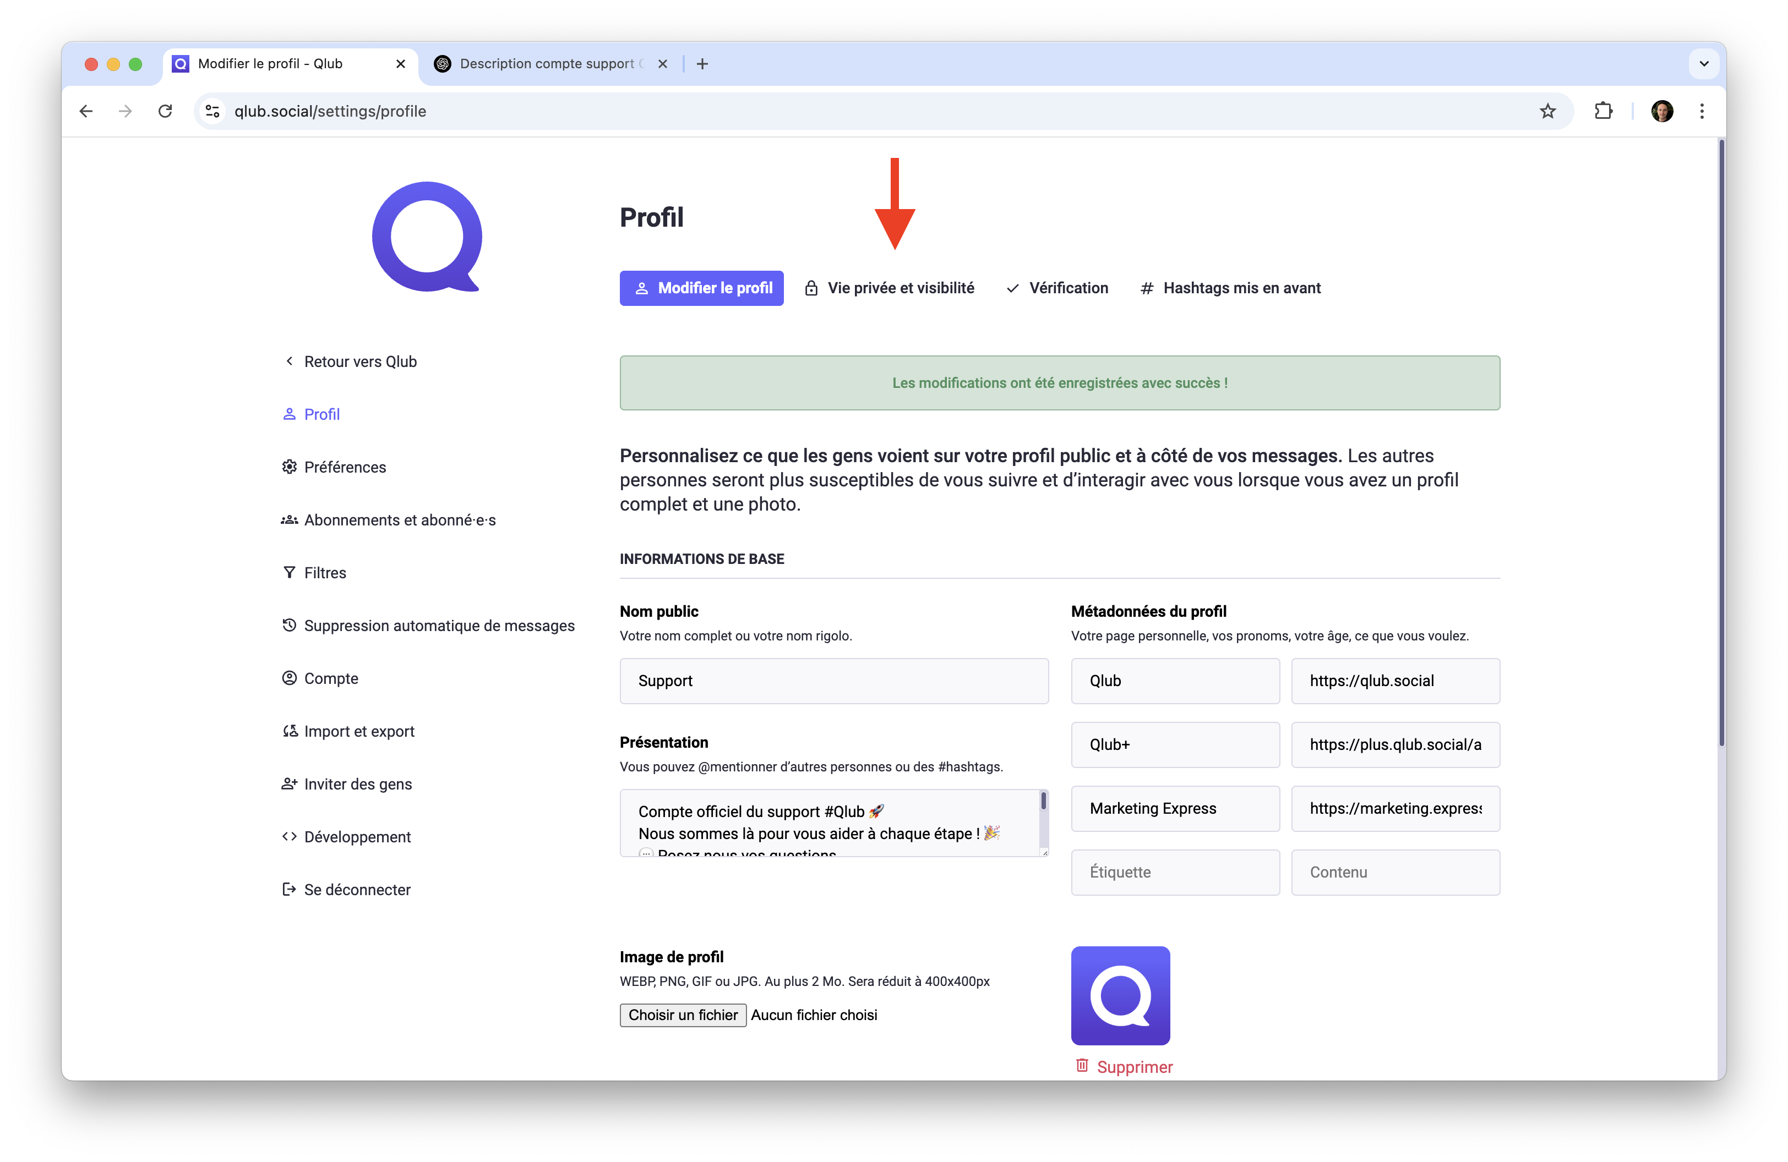This screenshot has height=1162, width=1788.
Task: Edit the https://qlub.social content field
Action: 1395,681
